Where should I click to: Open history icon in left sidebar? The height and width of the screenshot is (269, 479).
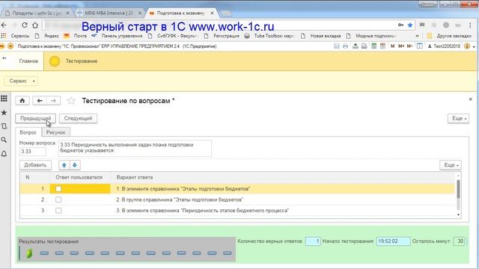coord(4,126)
